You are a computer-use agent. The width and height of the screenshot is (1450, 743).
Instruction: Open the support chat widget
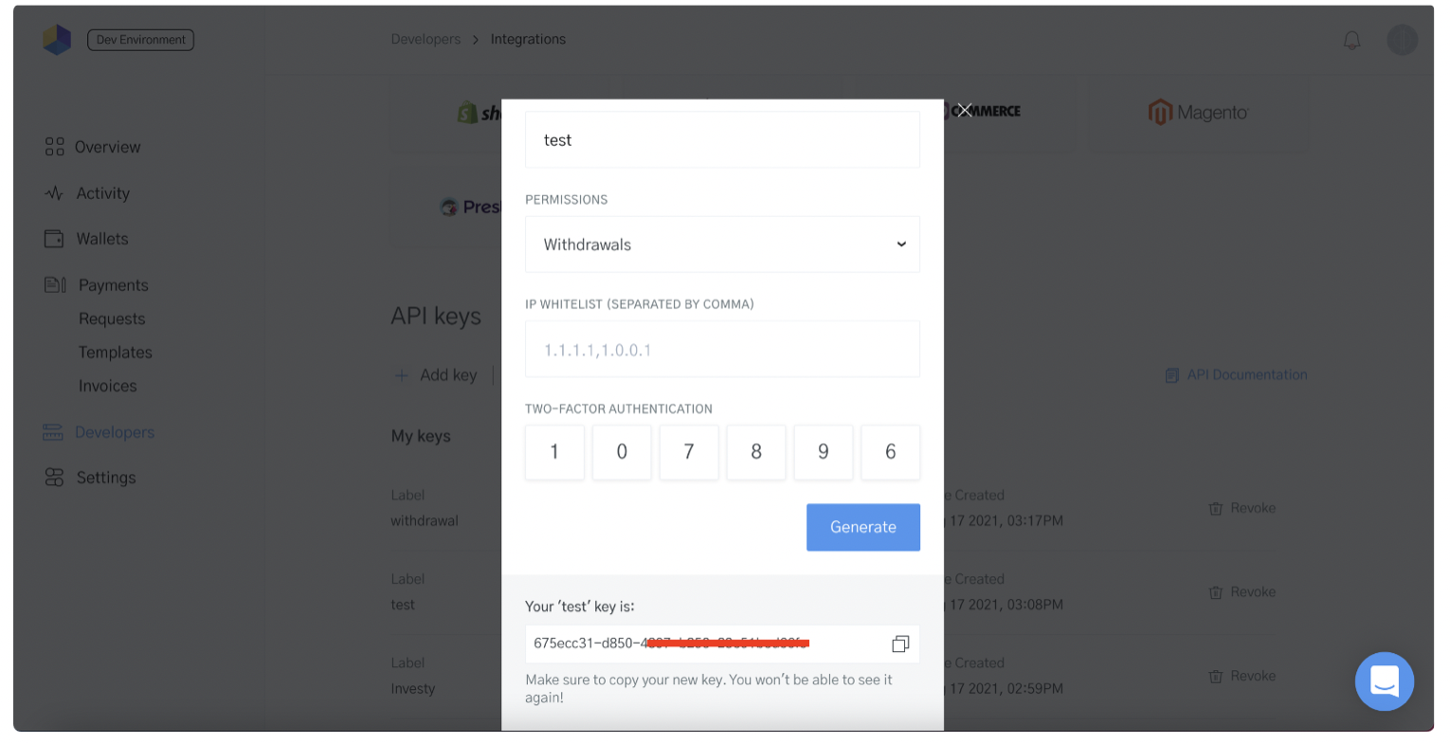pyautogui.click(x=1384, y=680)
